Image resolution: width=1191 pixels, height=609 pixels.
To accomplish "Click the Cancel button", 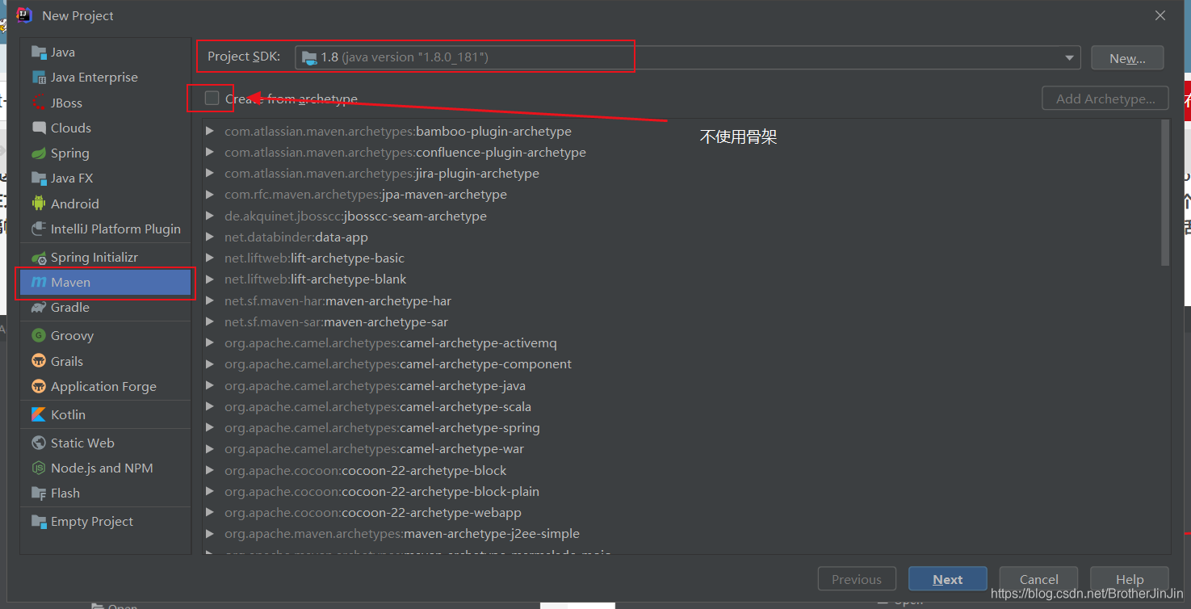I will tap(1039, 579).
